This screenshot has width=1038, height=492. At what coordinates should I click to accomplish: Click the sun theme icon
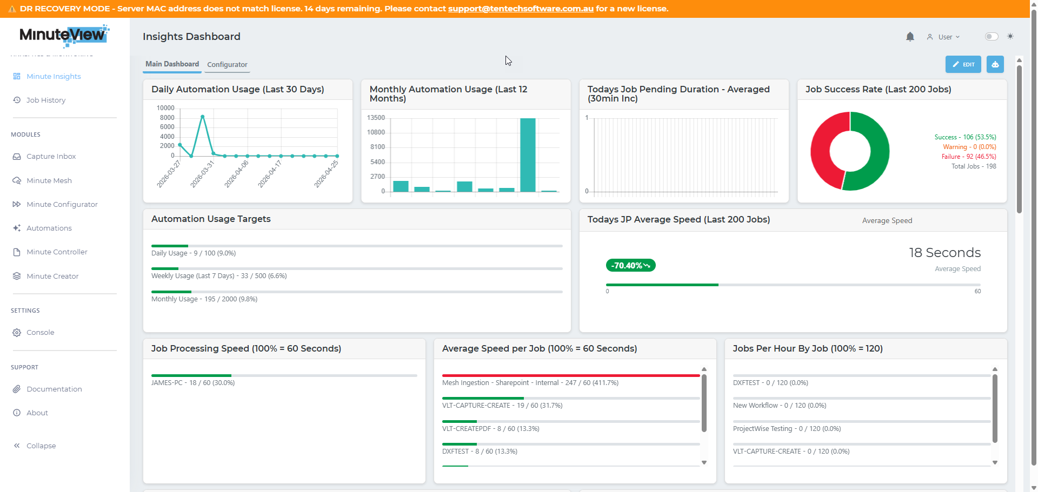click(1010, 37)
